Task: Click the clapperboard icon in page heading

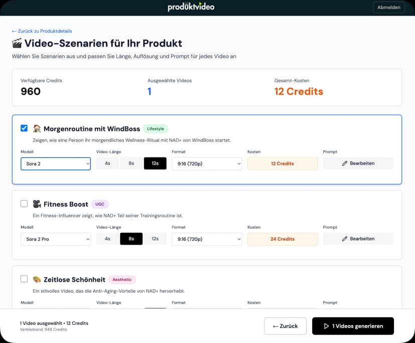Action: (x=17, y=44)
